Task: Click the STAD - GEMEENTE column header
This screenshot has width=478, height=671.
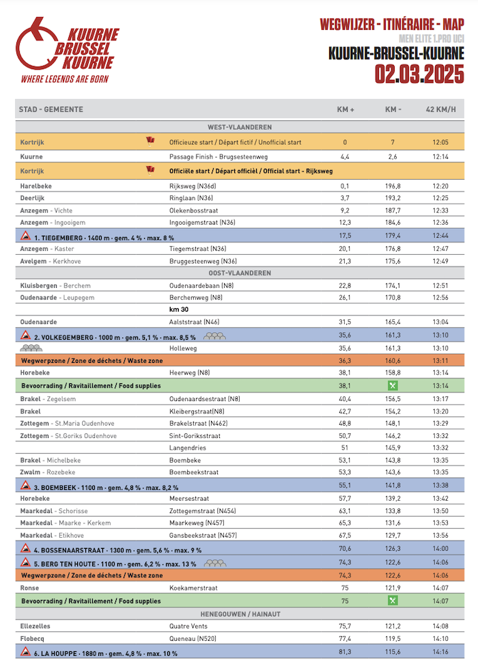Action: 51,109
